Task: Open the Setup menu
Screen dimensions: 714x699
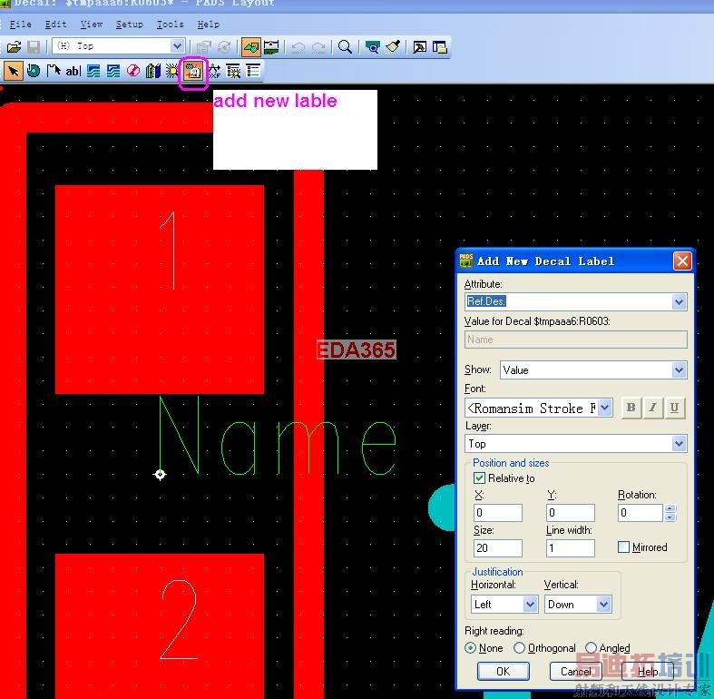Action: [x=130, y=25]
